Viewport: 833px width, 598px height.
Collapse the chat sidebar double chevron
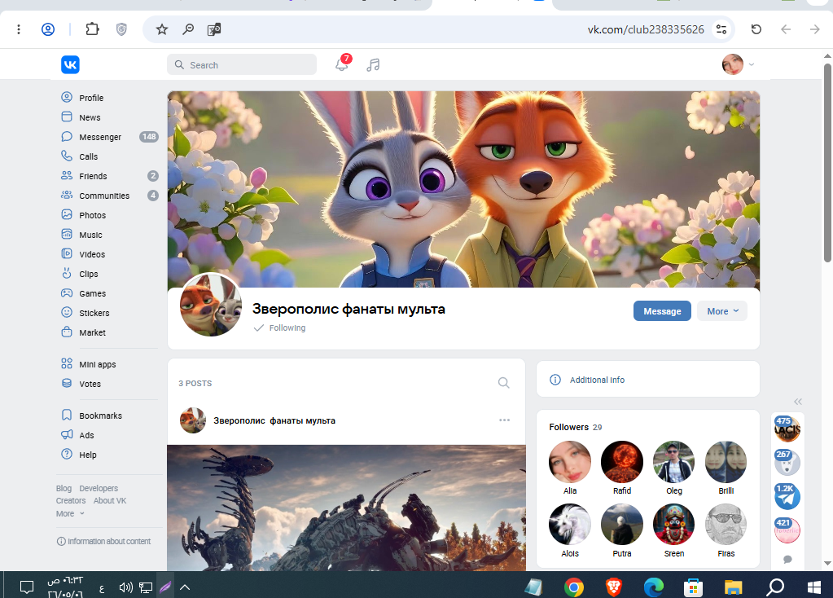coord(798,402)
